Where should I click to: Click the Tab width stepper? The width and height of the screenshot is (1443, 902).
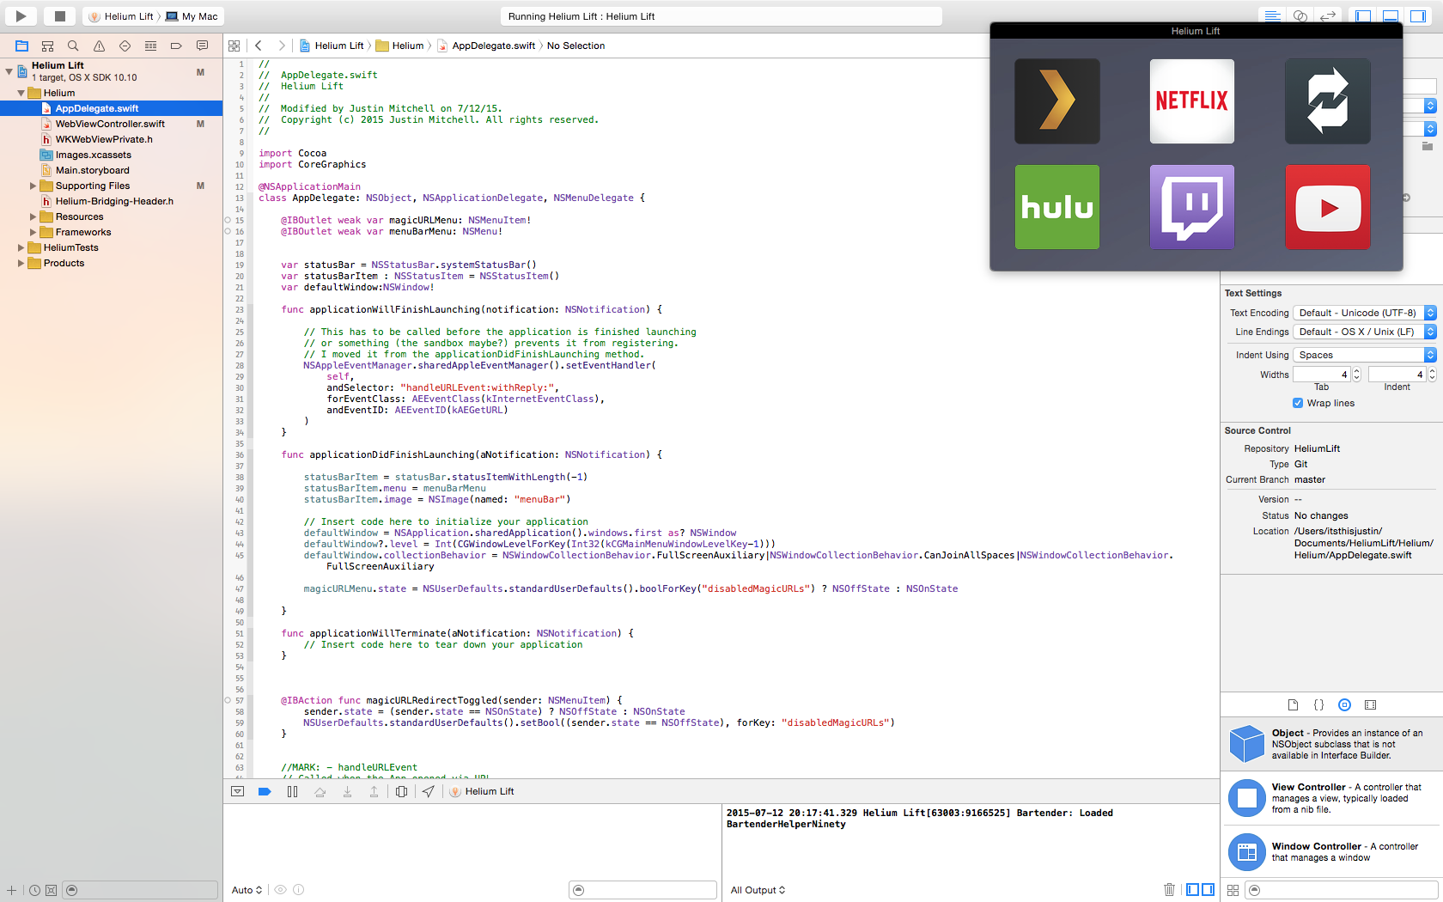coord(1357,375)
